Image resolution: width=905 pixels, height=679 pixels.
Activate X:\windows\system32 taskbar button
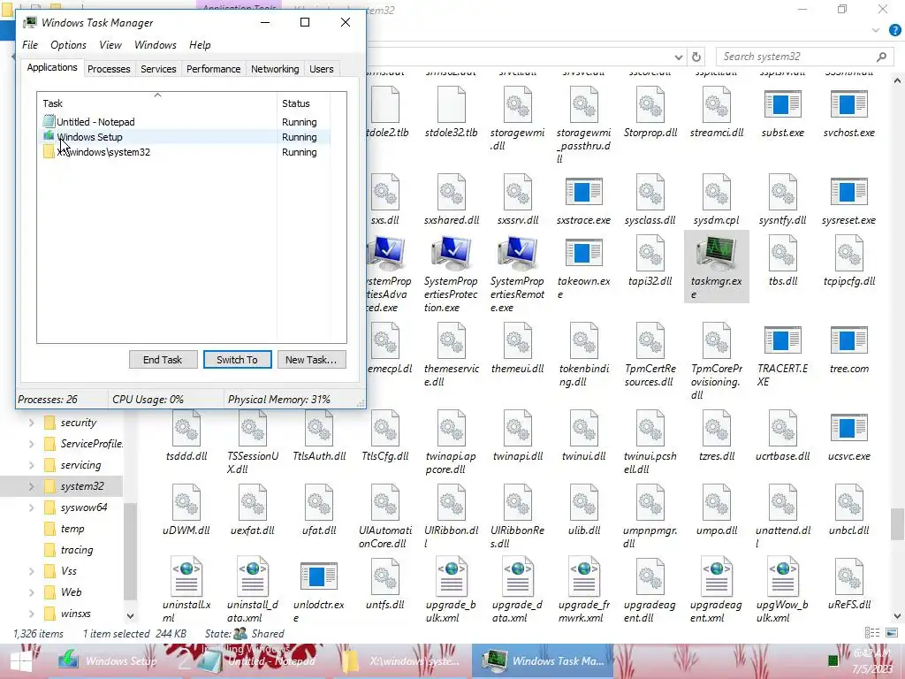click(402, 661)
